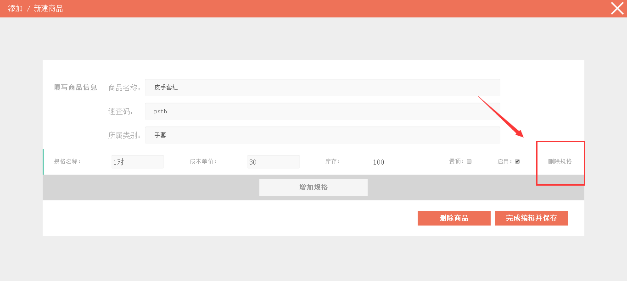627x281 pixels.
Task: Select the 成本单价 input showing 30
Action: click(273, 162)
